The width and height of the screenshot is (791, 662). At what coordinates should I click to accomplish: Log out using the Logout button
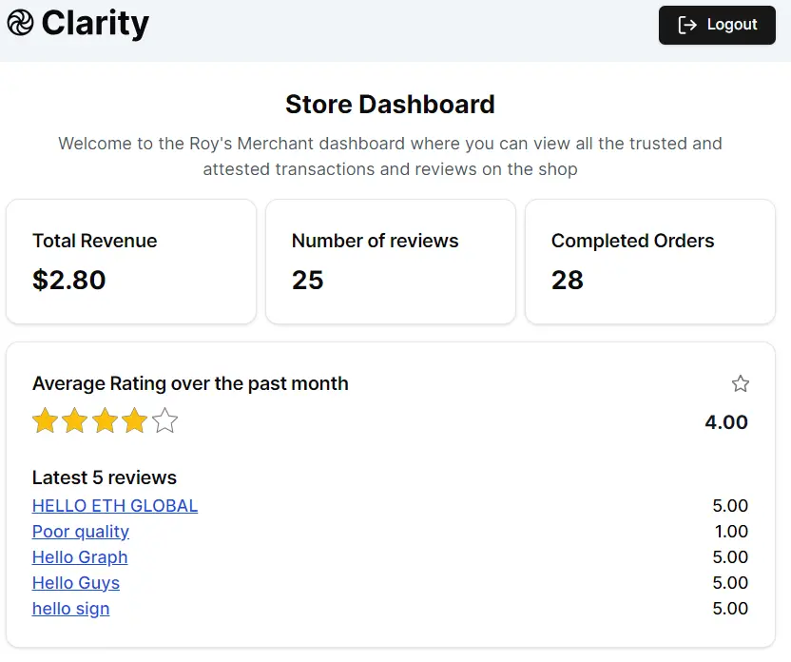point(717,25)
